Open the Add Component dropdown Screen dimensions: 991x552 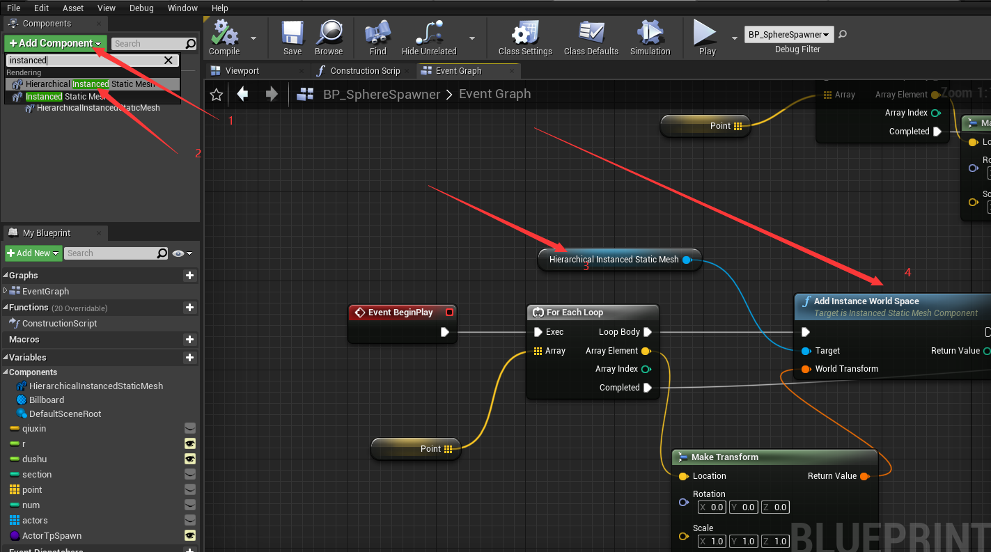click(x=55, y=43)
